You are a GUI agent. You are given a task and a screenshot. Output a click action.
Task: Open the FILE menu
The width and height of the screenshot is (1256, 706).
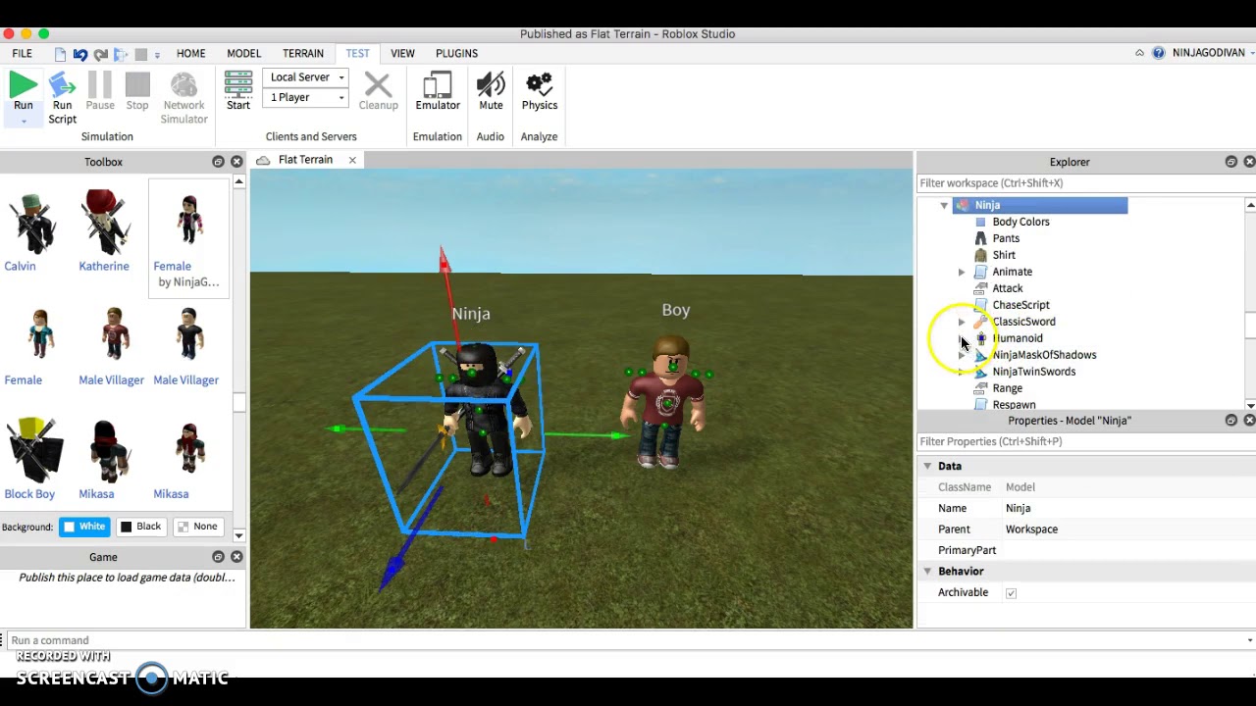coord(22,53)
